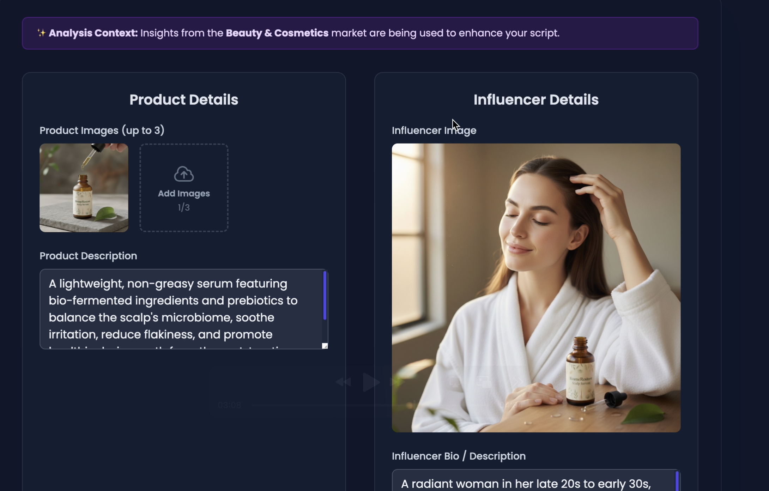Click the influencer portrait image
The image size is (769, 491).
coord(536,287)
